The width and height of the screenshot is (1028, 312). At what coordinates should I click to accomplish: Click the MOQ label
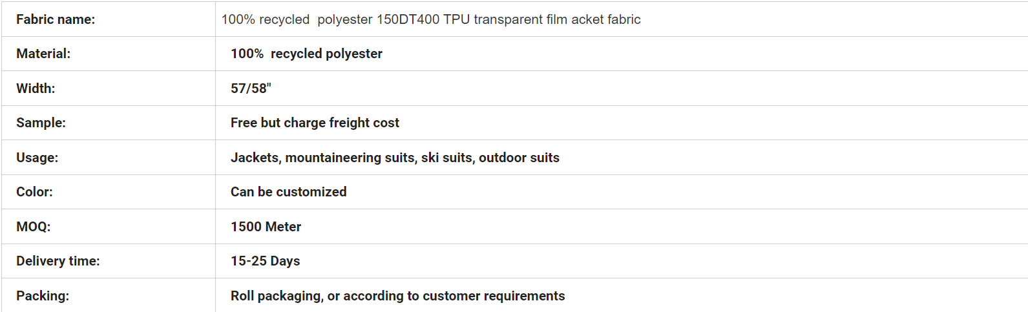point(33,227)
